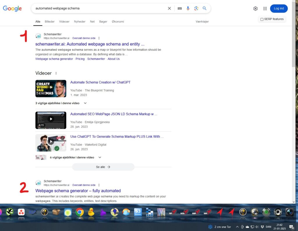
Task: Click the scrollbar down arrow
Action: pos(294,202)
